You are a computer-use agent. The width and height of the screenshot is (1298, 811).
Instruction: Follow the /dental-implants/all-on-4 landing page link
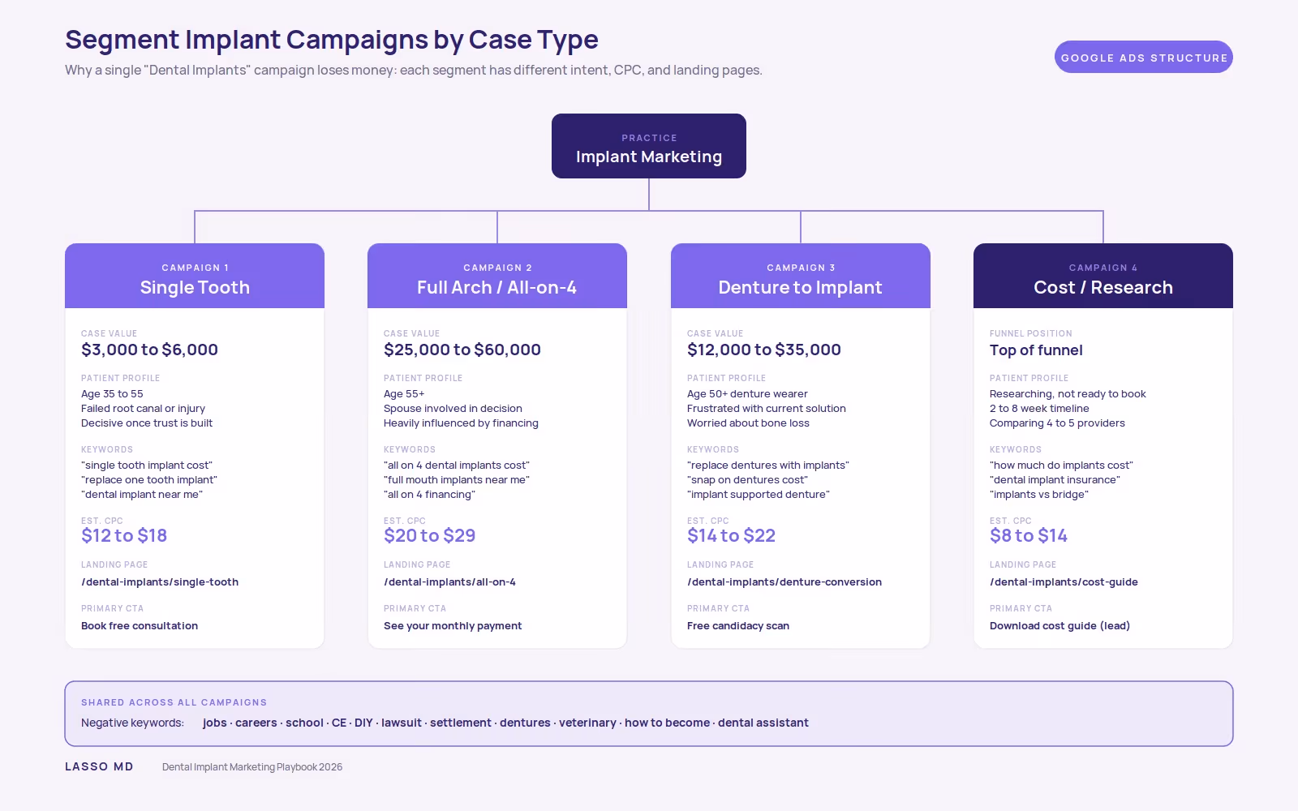(x=449, y=582)
